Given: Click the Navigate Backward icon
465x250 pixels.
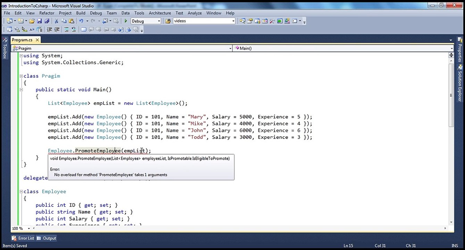Looking at the screenshot, I should click(105, 21).
